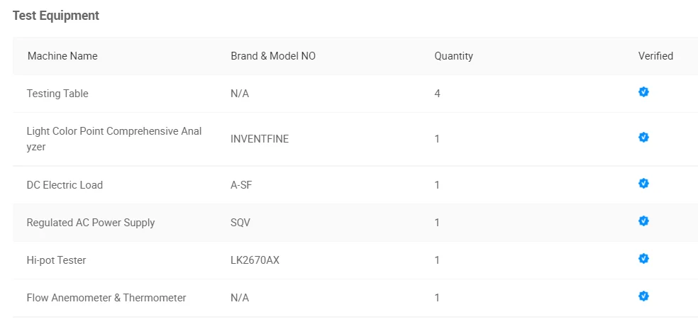Click Flow Anemometer & Thermometer name
Screen dimensions: 698x334
106,298
